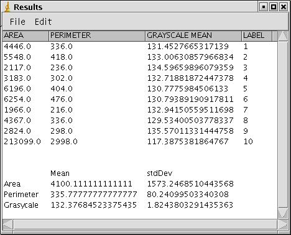Viewport: 291px width, 235px height.
Task: Click grayscale mean 129.53400503778337
Action: pyautogui.click(x=190, y=121)
